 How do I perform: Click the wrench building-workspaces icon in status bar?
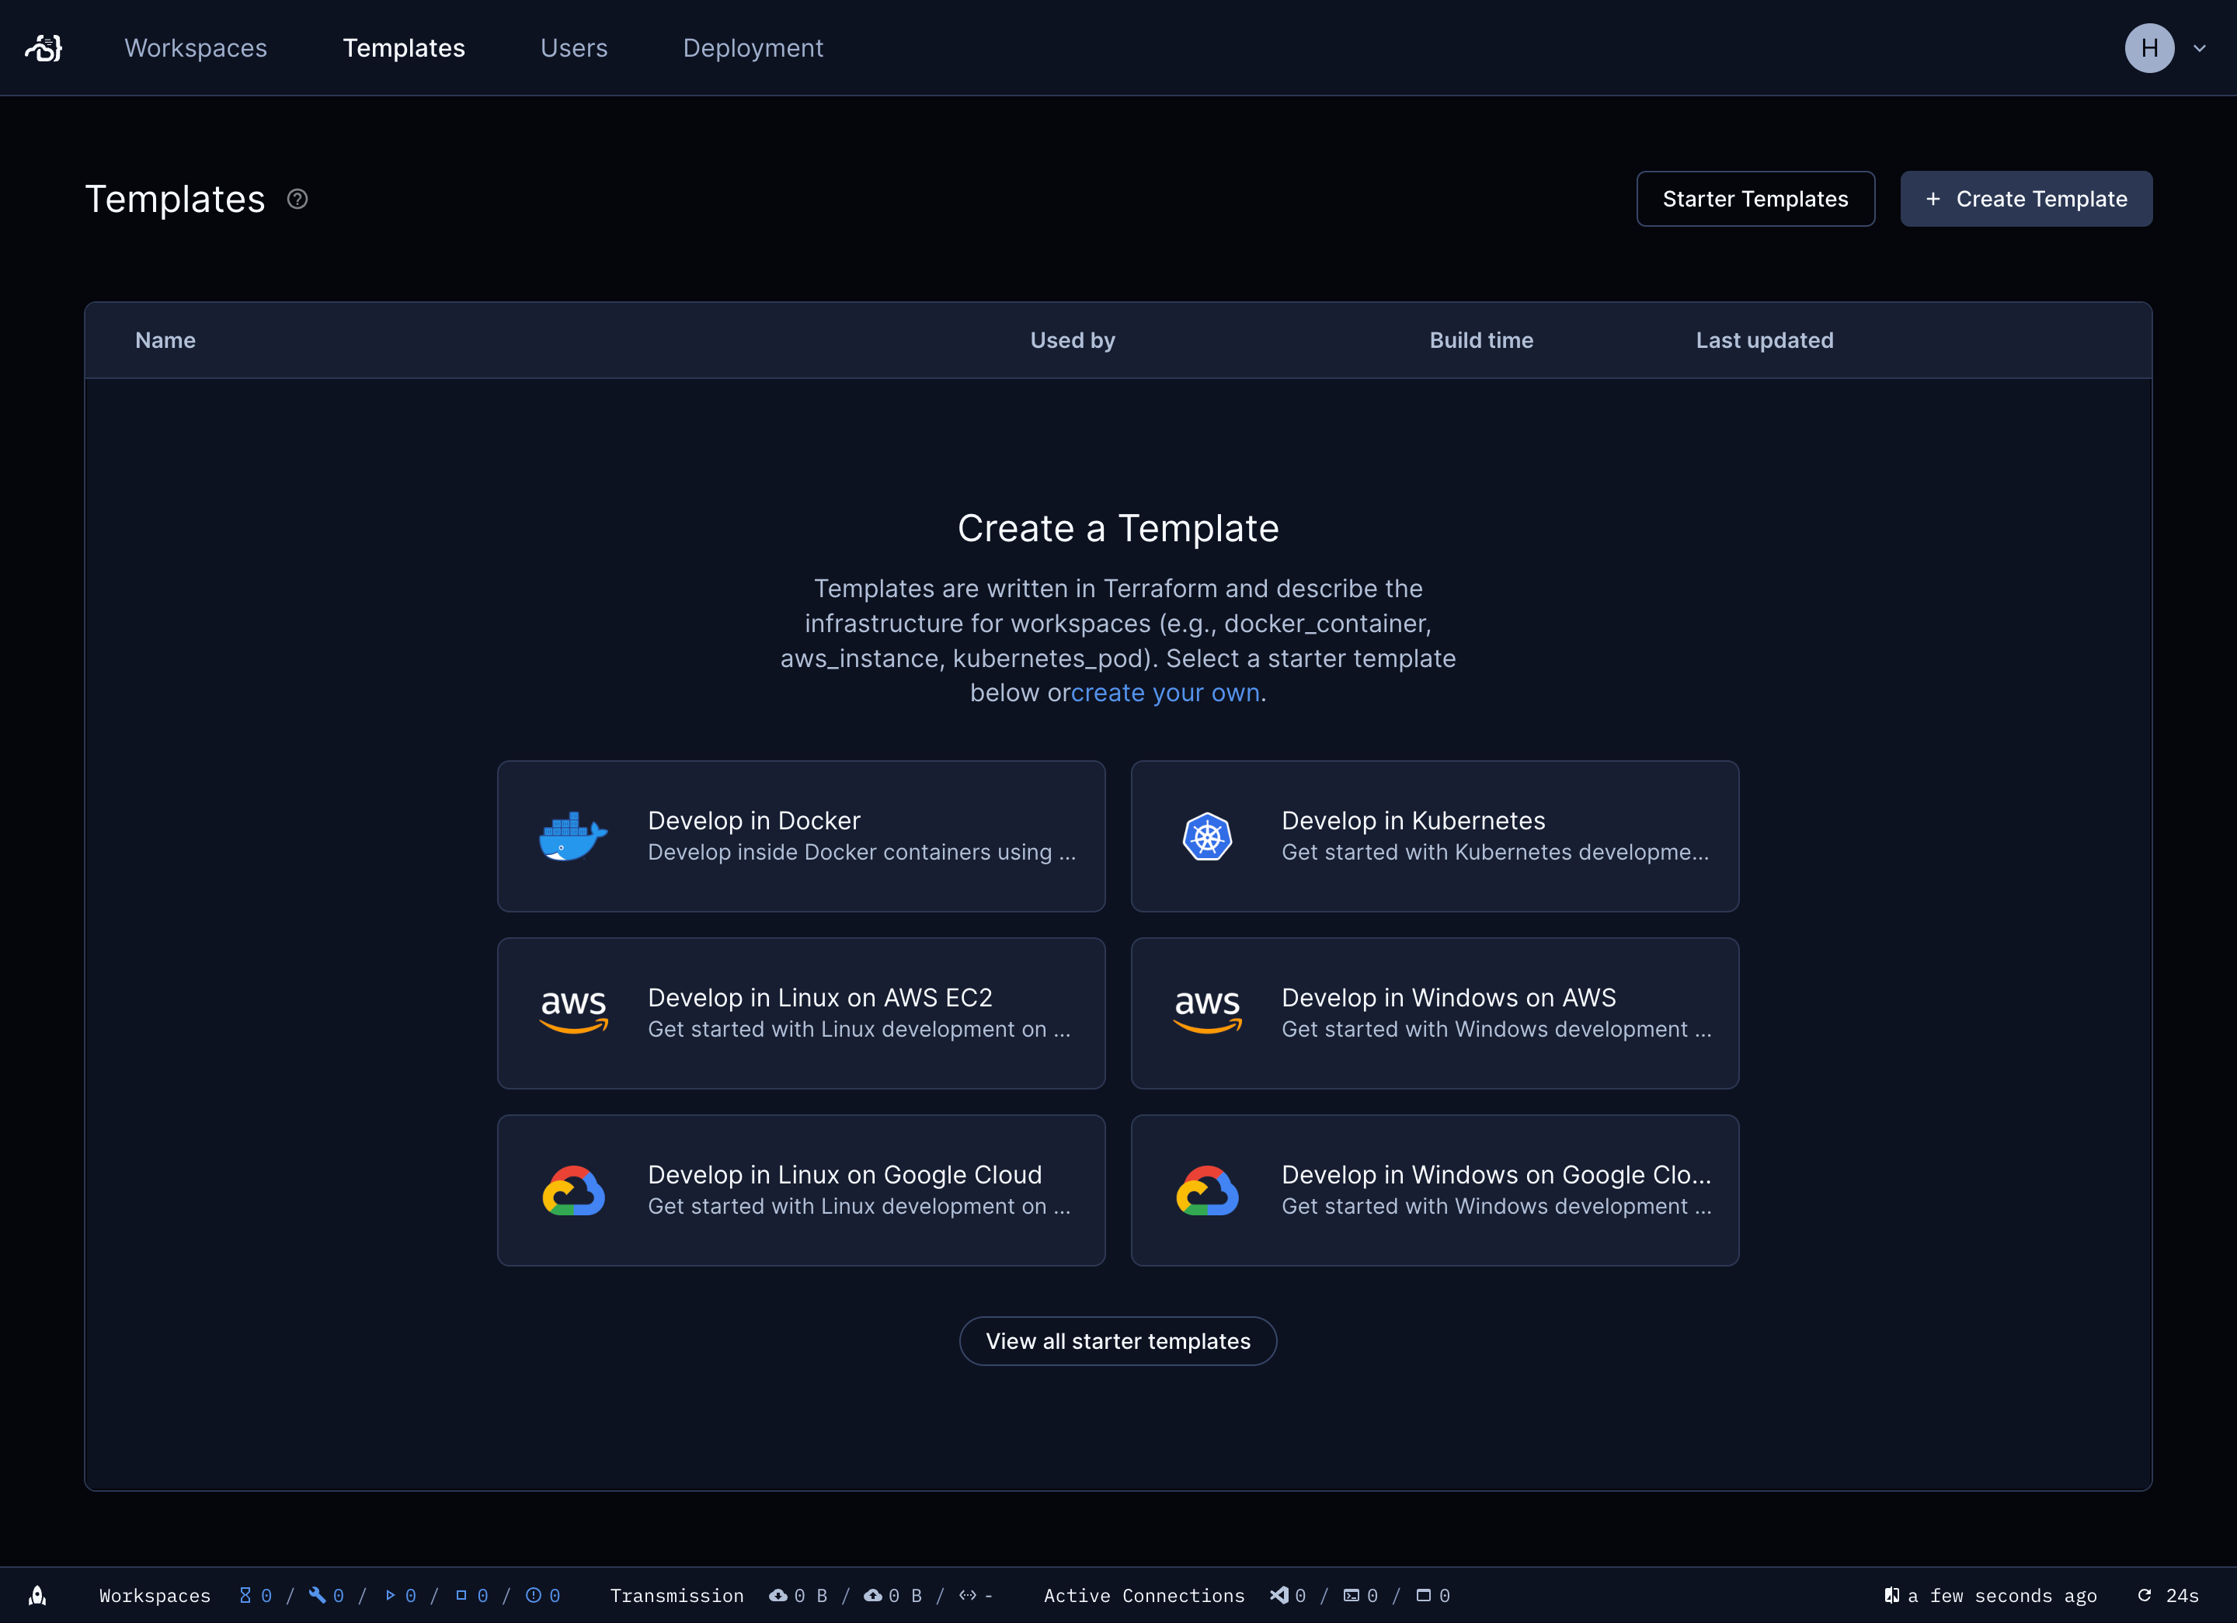click(315, 1595)
